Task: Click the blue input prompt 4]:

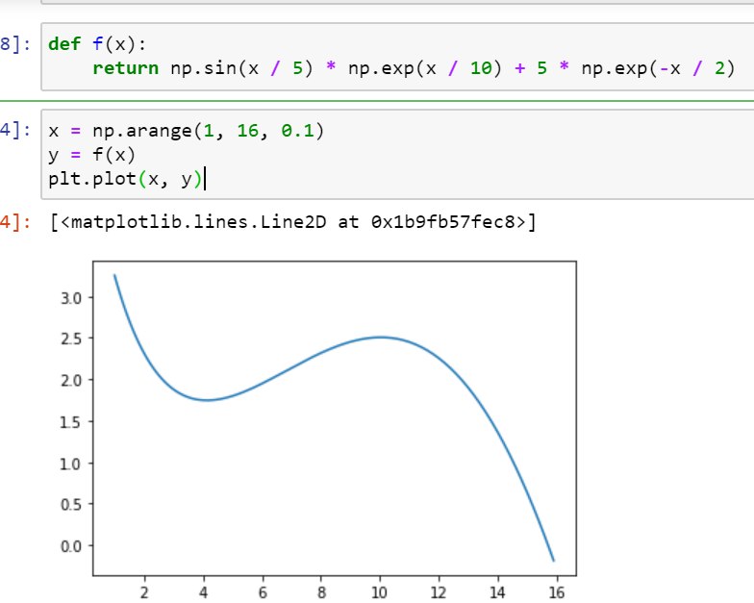Action: (15, 131)
